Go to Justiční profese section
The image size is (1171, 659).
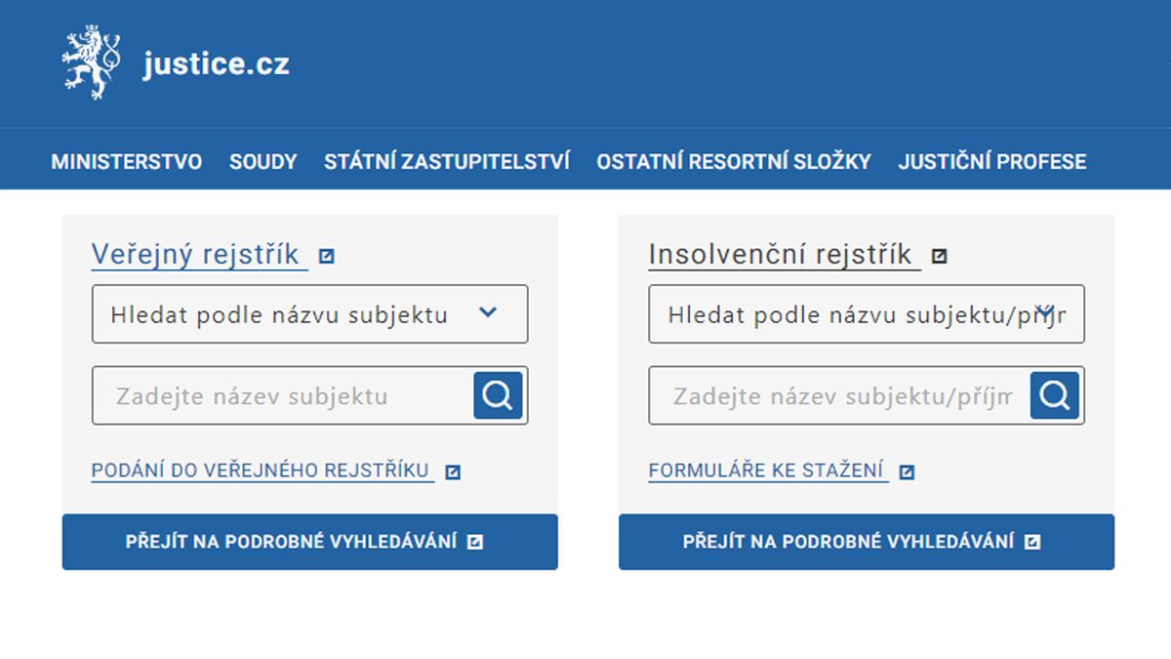coord(992,161)
